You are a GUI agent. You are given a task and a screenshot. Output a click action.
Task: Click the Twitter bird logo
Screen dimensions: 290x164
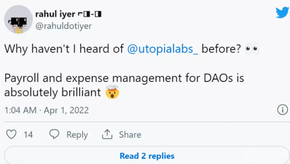283,12
